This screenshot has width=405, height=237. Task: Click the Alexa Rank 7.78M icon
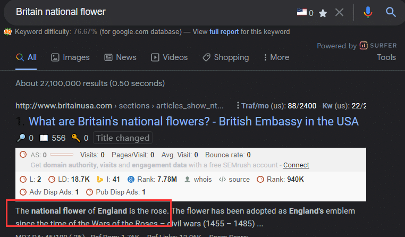coord(131,179)
